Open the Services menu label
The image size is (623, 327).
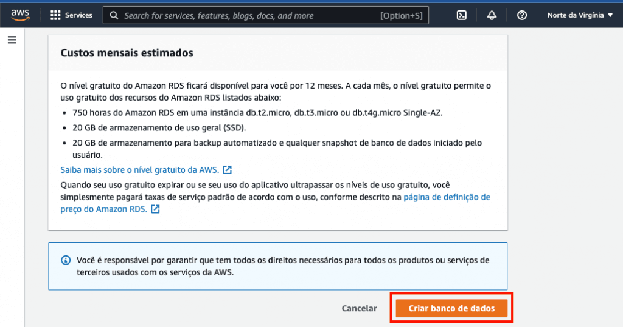78,15
